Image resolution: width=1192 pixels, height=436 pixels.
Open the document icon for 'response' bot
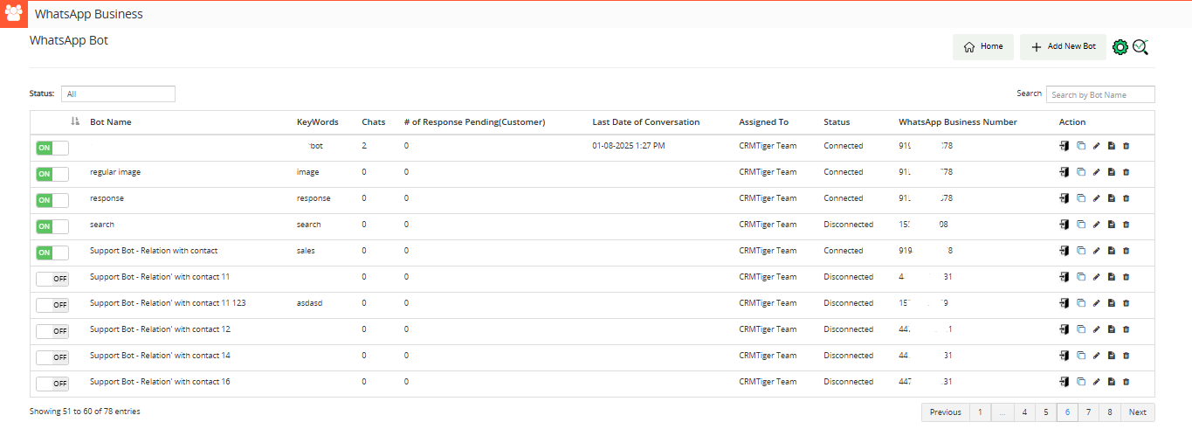coord(1111,198)
